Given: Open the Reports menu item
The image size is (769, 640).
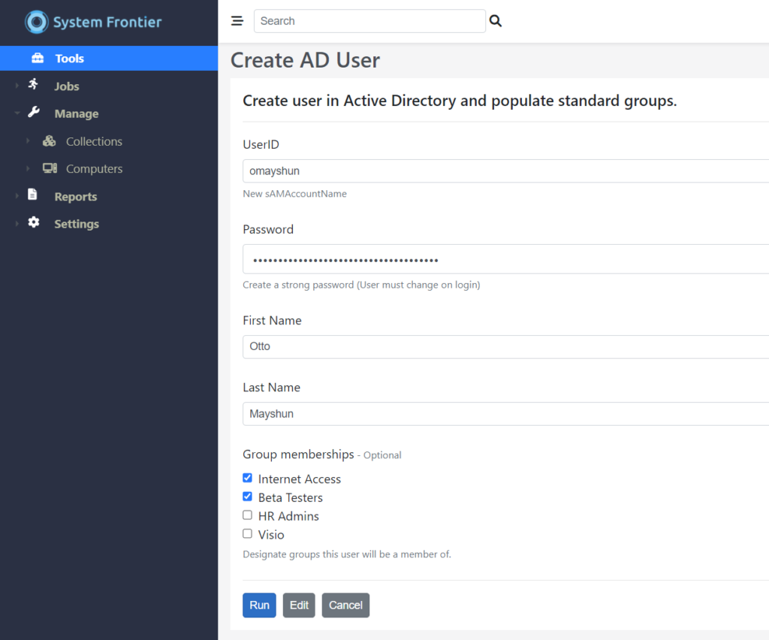Looking at the screenshot, I should [75, 197].
